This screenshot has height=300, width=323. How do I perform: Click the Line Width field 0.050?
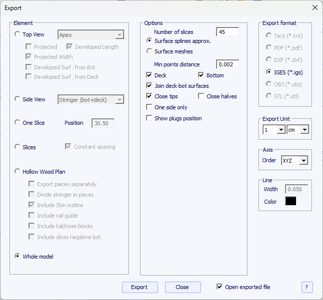296,189
